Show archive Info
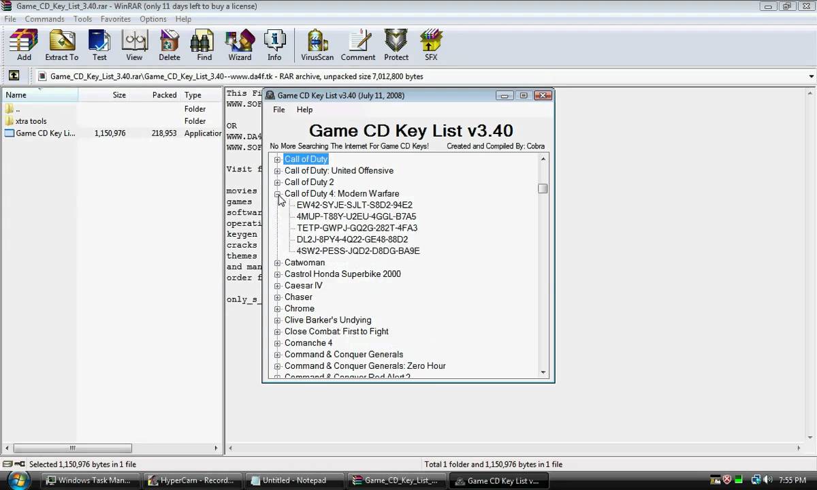This screenshot has width=817, height=490. 274,46
